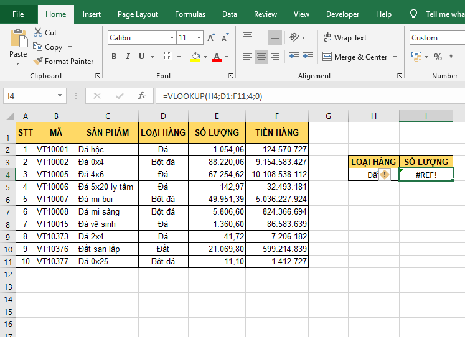Click the Percent Style icon

coord(438,57)
